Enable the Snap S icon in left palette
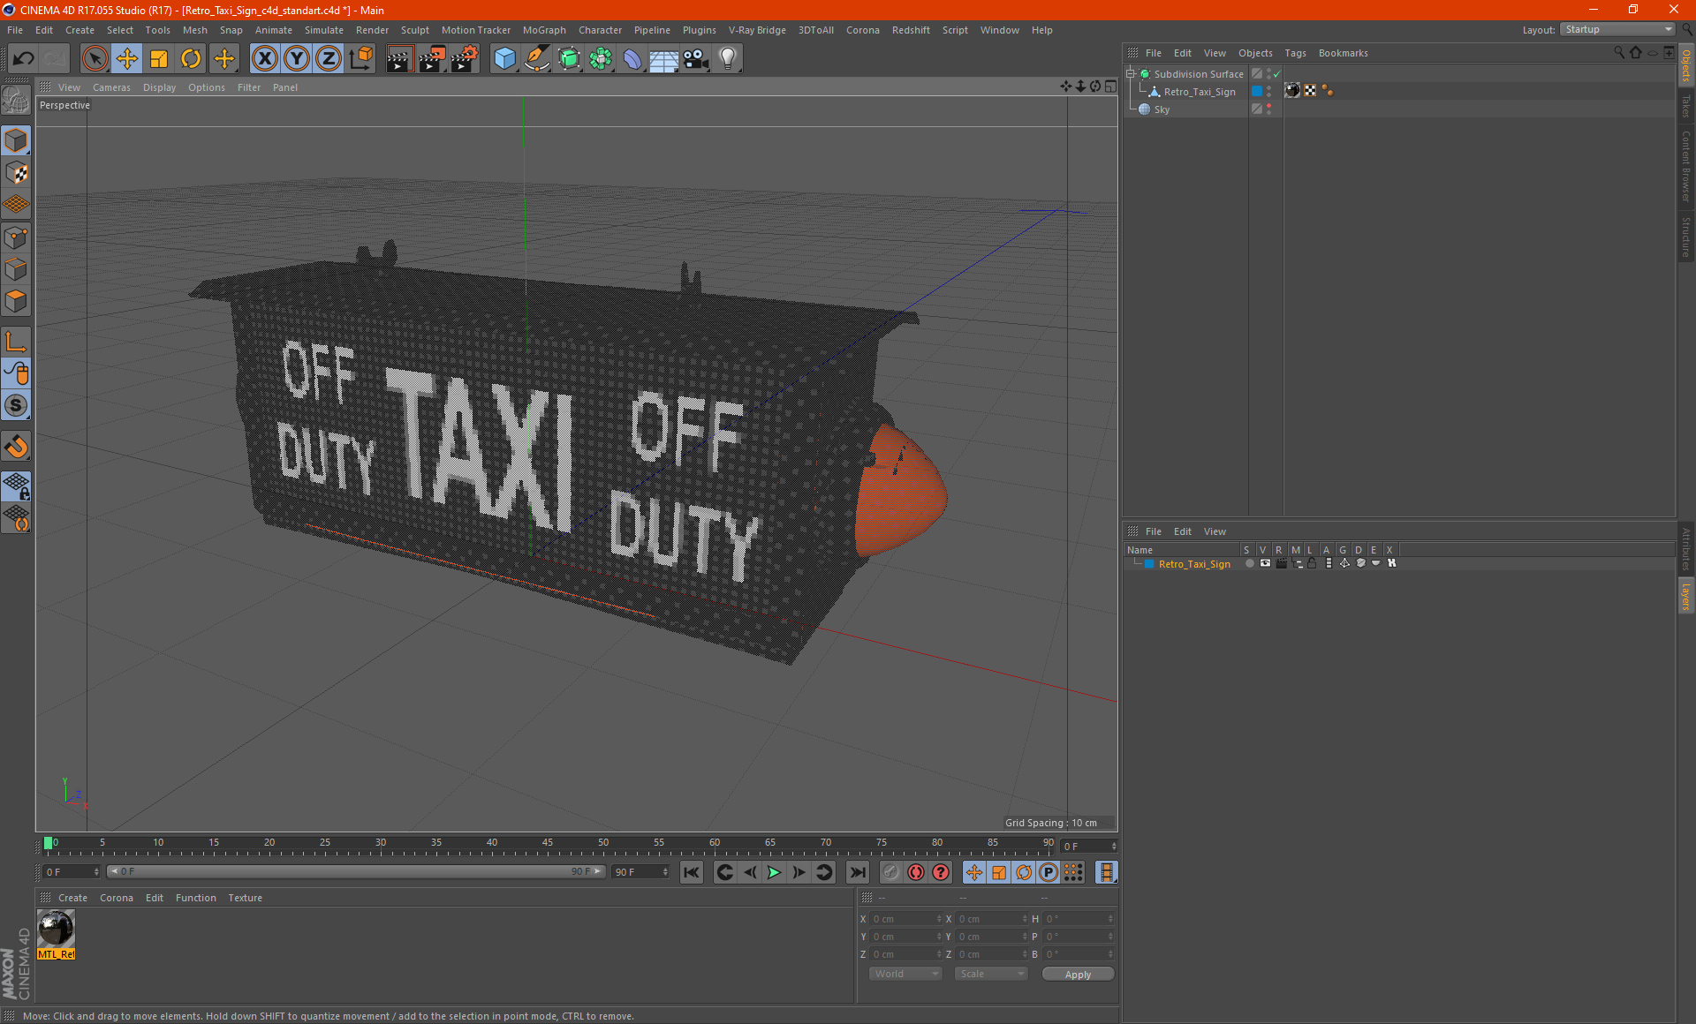Viewport: 1696px width, 1024px height. (17, 405)
